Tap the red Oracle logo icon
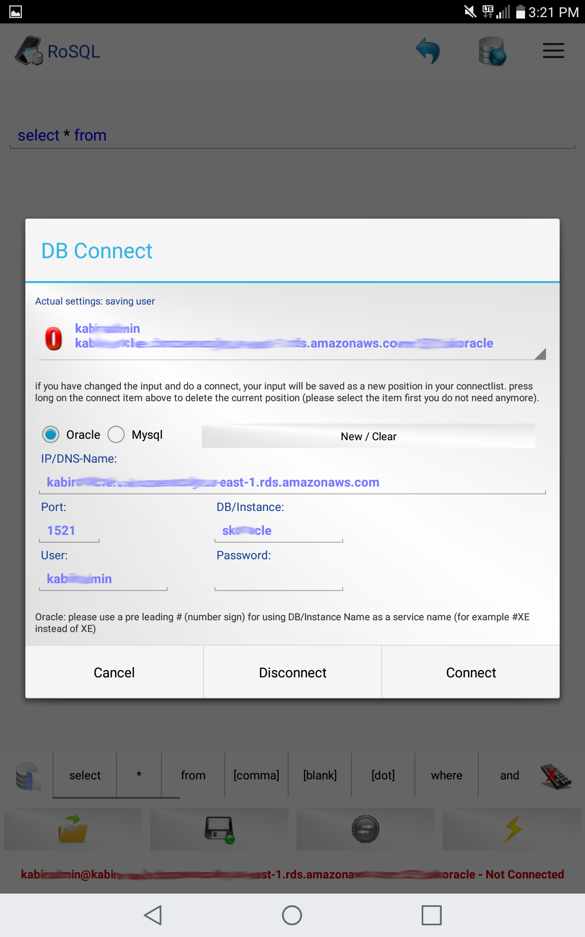Viewport: 585px width, 937px height. click(54, 338)
